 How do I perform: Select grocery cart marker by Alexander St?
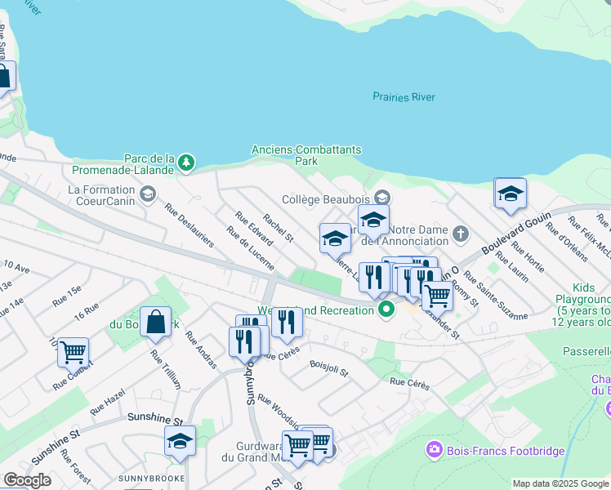point(438,297)
